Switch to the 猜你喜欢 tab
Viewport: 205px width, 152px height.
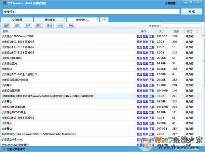(50, 20)
